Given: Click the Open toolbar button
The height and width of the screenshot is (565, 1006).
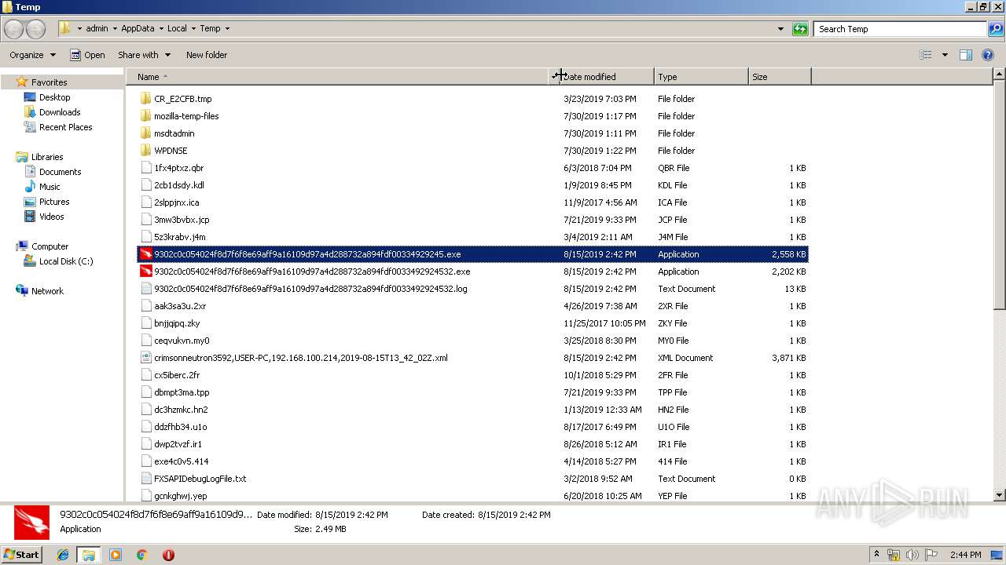Looking at the screenshot, I should (x=87, y=55).
